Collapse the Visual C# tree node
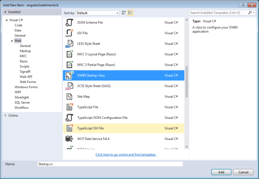Image resolution: width=259 pixels, height=179 pixels. click(x=7, y=20)
